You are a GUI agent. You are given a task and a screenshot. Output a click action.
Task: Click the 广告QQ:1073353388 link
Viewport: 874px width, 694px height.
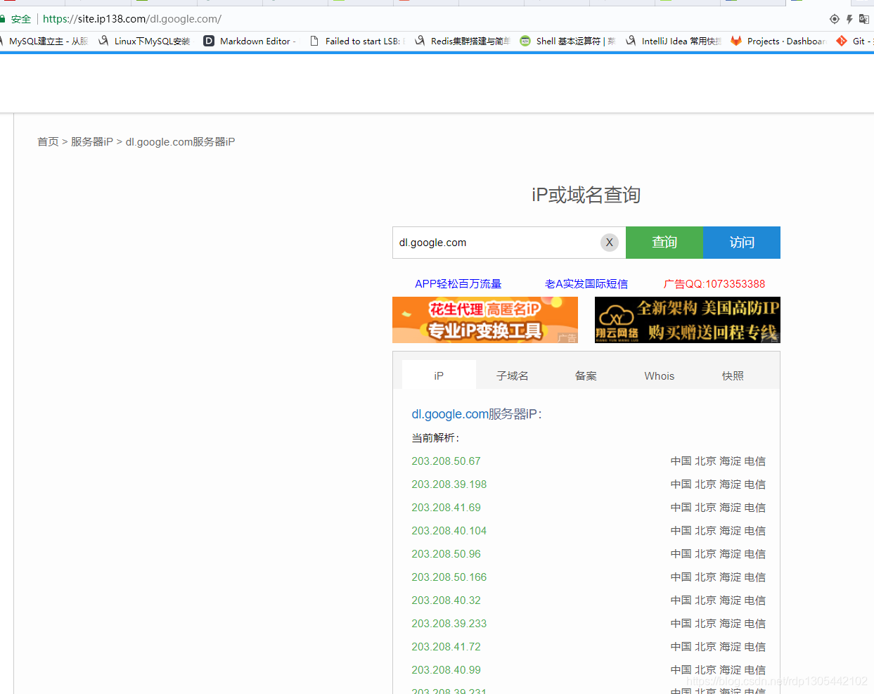714,284
